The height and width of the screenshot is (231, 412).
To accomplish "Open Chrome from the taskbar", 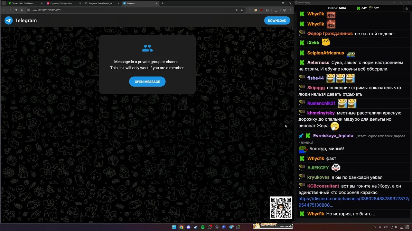I will 181,227.
